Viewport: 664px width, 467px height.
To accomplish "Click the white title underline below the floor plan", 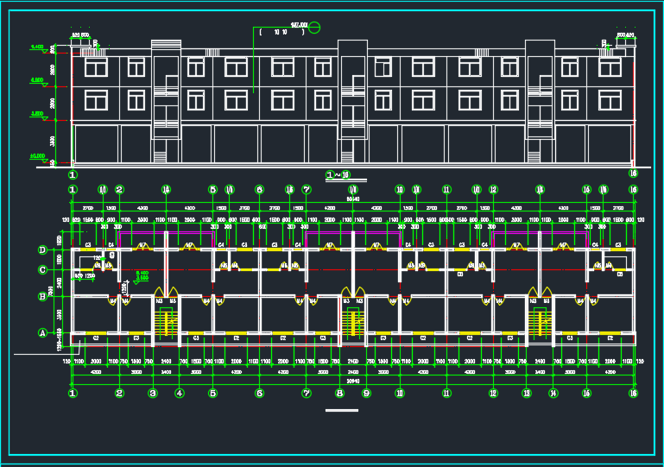I will [x=342, y=410].
